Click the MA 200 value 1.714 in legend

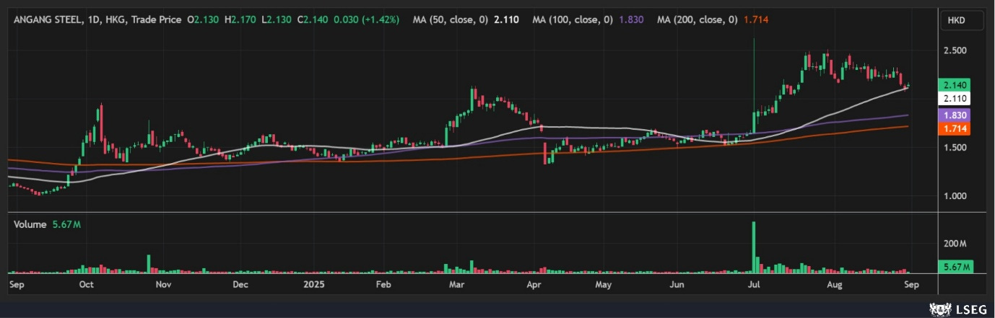tap(755, 20)
